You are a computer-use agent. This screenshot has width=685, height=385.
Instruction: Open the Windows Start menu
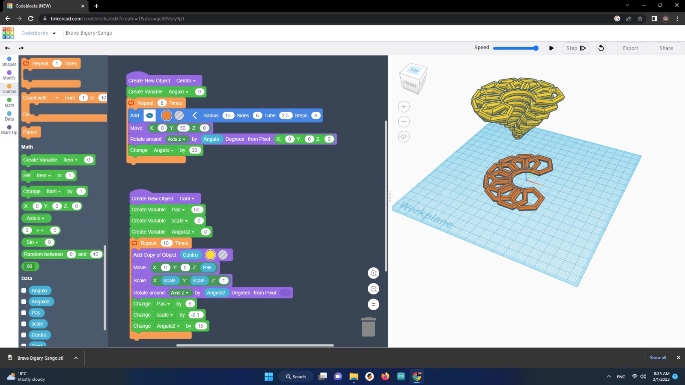(269, 376)
